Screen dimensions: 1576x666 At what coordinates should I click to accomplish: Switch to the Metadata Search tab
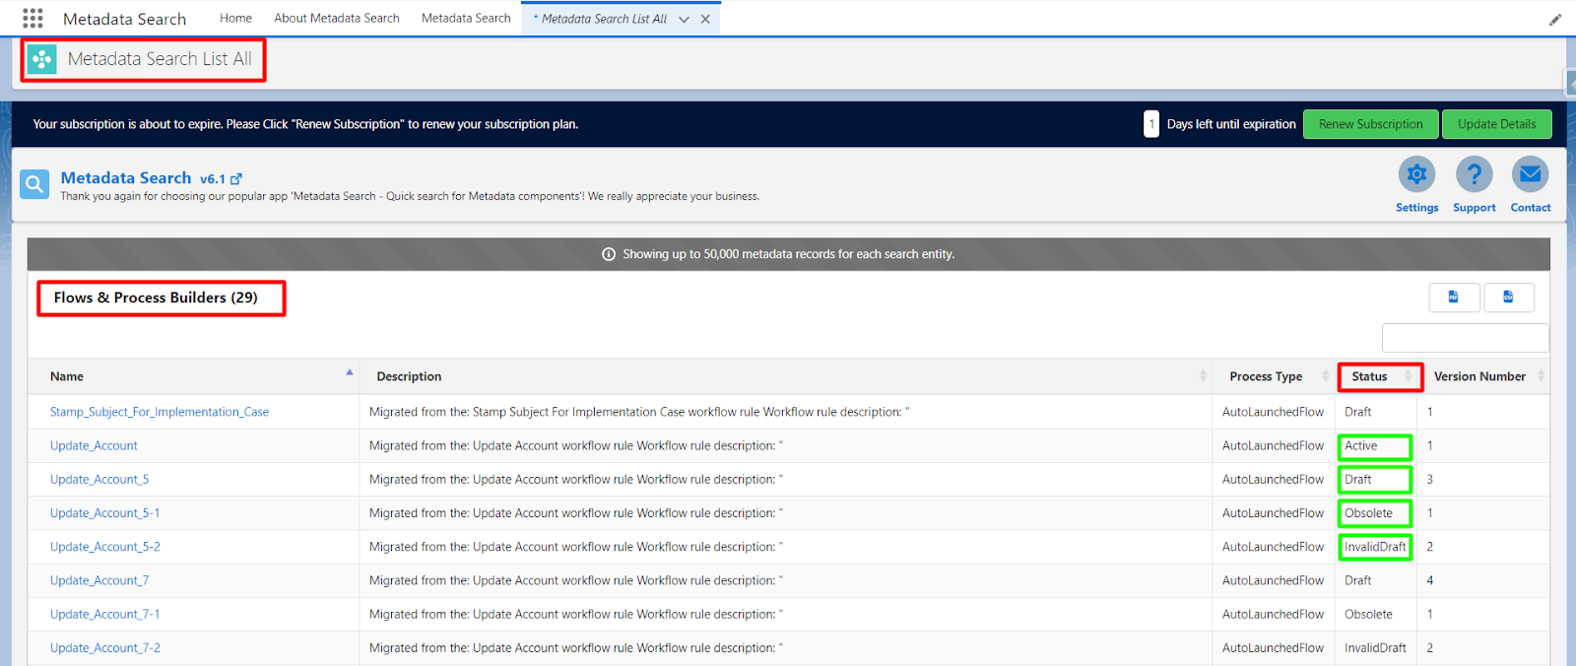click(x=466, y=18)
